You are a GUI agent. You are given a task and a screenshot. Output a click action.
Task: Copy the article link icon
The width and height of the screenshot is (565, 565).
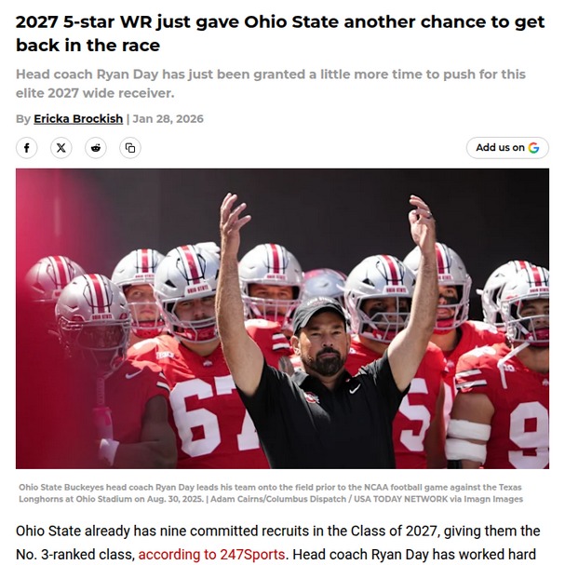130,147
